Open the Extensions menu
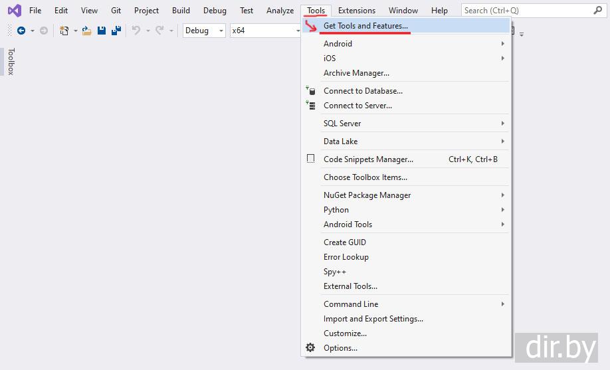The width and height of the screenshot is (610, 370). click(x=356, y=11)
